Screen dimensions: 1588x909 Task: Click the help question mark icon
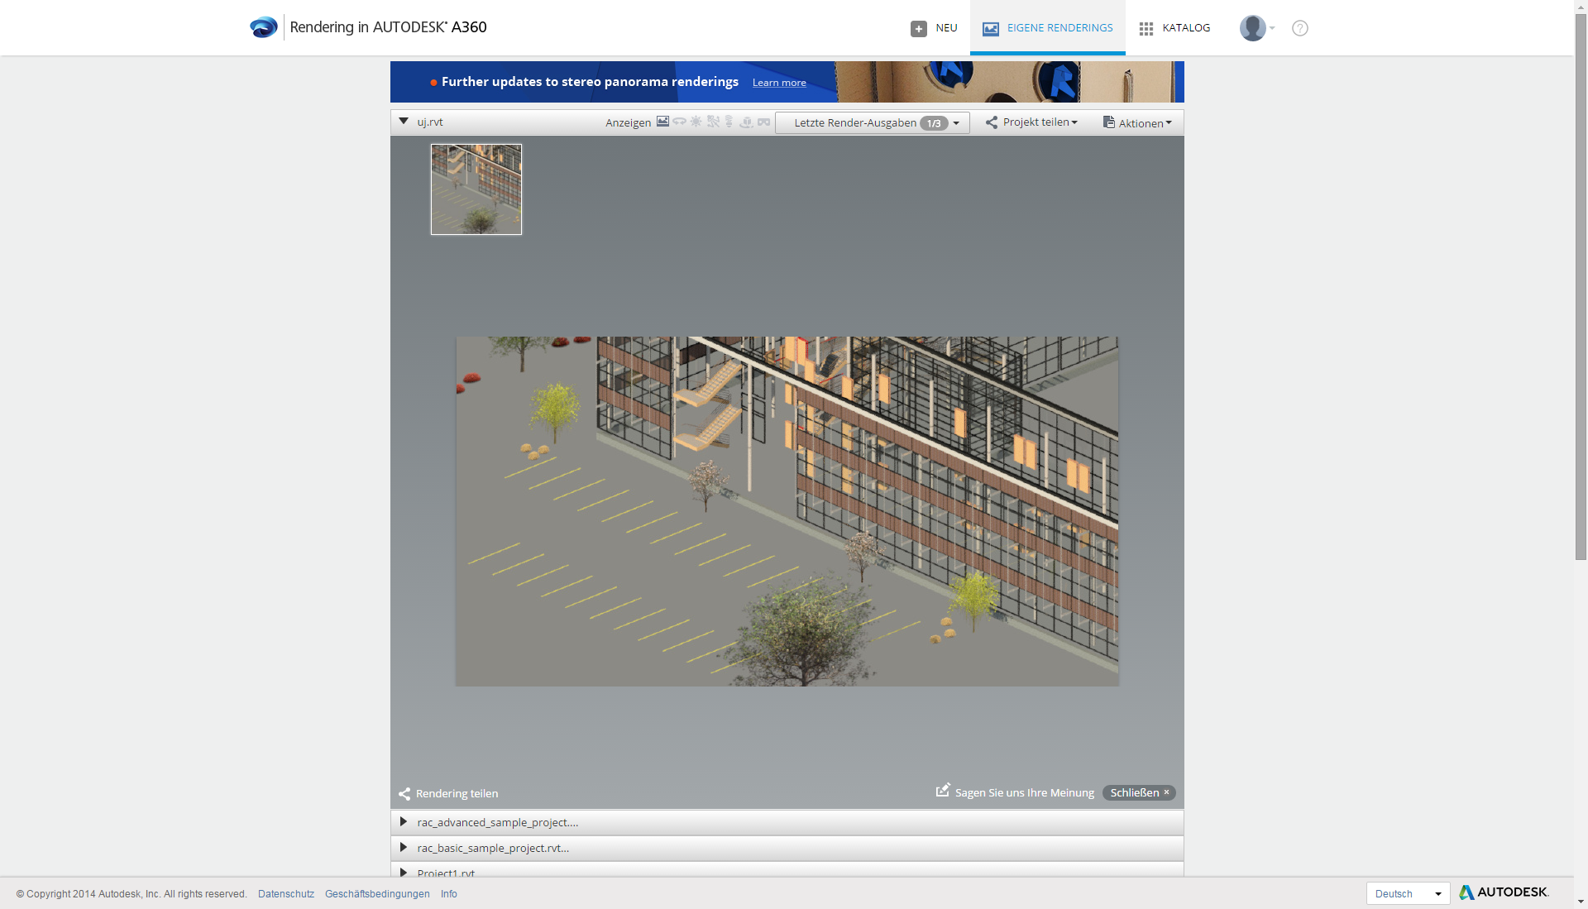point(1299,28)
